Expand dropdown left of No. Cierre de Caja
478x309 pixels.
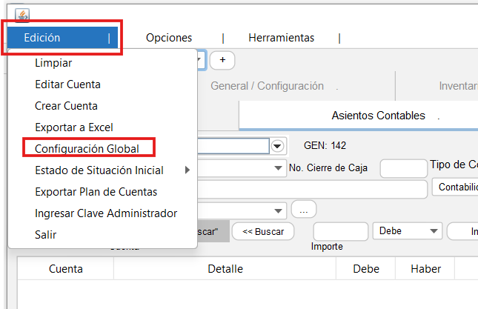pos(278,169)
